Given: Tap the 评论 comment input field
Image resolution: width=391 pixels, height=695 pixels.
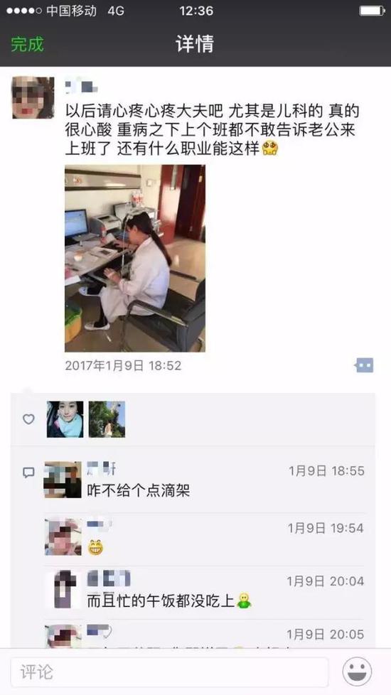Looking at the screenshot, I should click(169, 672).
